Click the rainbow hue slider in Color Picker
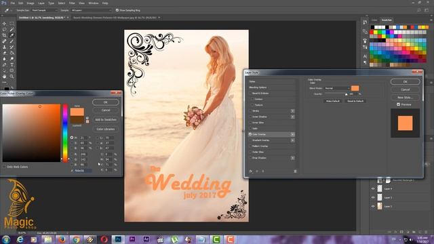This screenshot has width=434, height=244. 65,133
